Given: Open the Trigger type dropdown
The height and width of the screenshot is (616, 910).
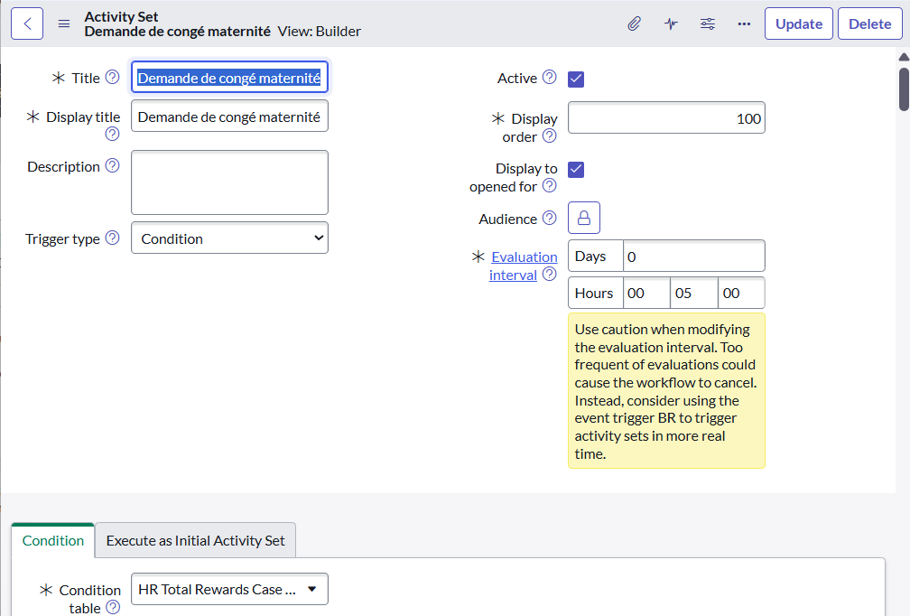Looking at the screenshot, I should click(x=230, y=238).
